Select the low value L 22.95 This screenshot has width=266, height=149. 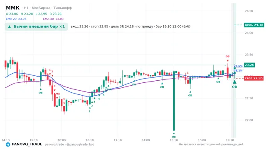[x=41, y=14]
